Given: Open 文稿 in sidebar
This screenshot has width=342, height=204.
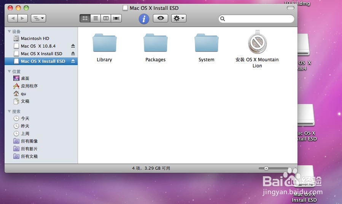Looking at the screenshot, I should (41, 101).
